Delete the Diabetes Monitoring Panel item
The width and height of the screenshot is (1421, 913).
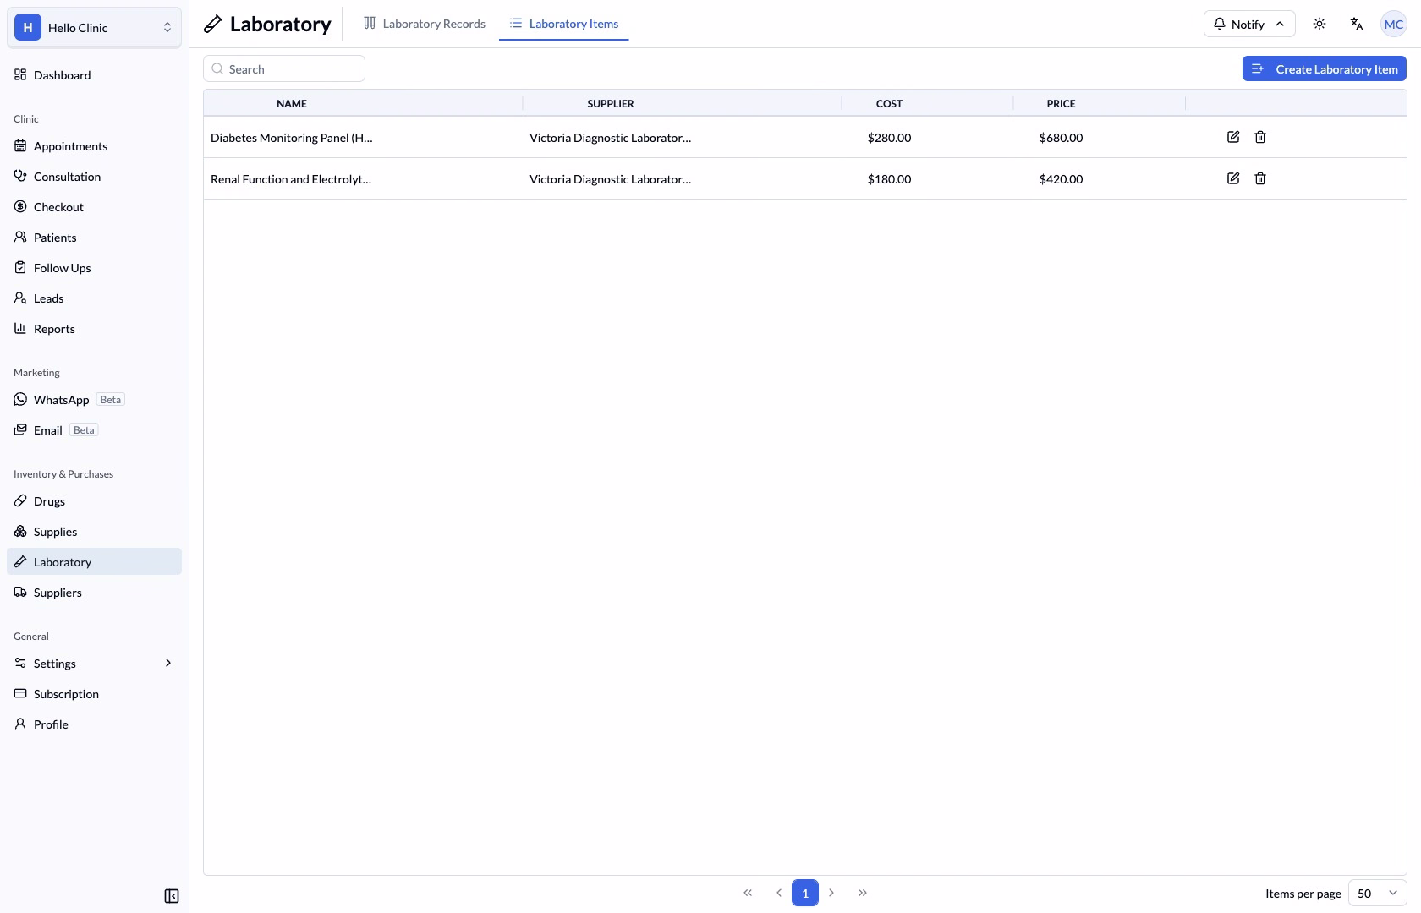tap(1260, 137)
